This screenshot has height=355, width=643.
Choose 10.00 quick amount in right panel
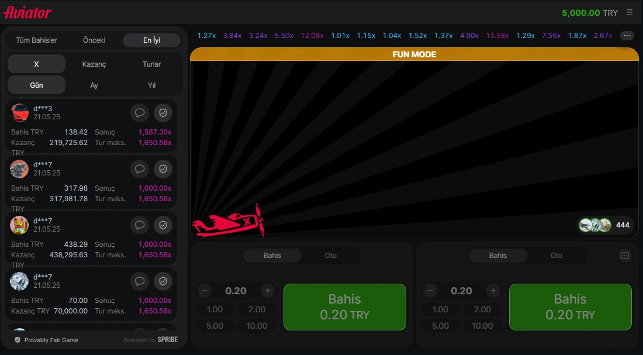(483, 326)
